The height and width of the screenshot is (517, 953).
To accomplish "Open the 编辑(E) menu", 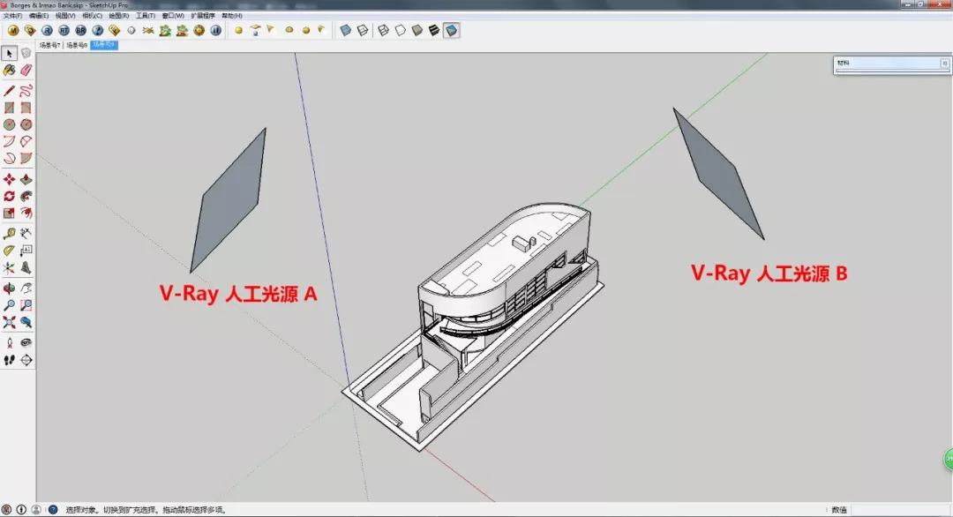I will click(39, 16).
